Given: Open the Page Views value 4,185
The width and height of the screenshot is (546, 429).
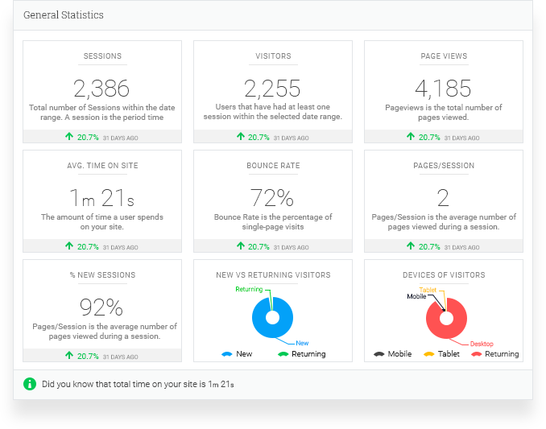Looking at the screenshot, I should (x=443, y=88).
